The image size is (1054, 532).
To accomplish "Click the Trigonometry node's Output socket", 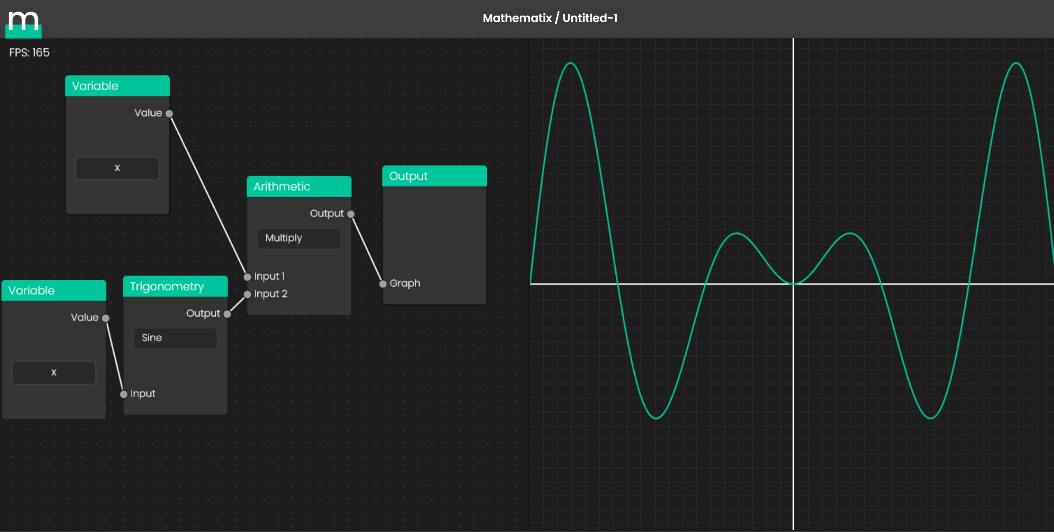I will (227, 314).
